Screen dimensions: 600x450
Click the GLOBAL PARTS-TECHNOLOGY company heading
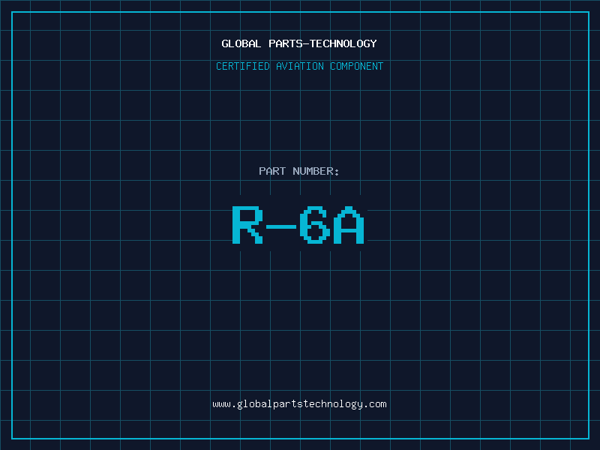point(299,43)
